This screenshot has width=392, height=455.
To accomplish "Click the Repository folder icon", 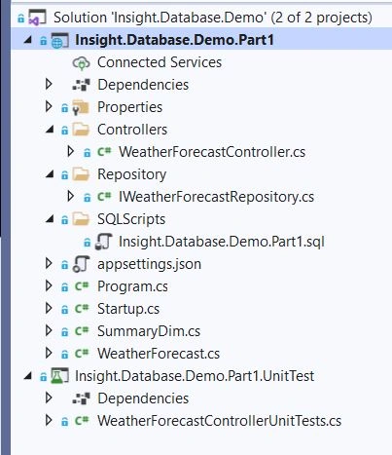I will 81,174.
